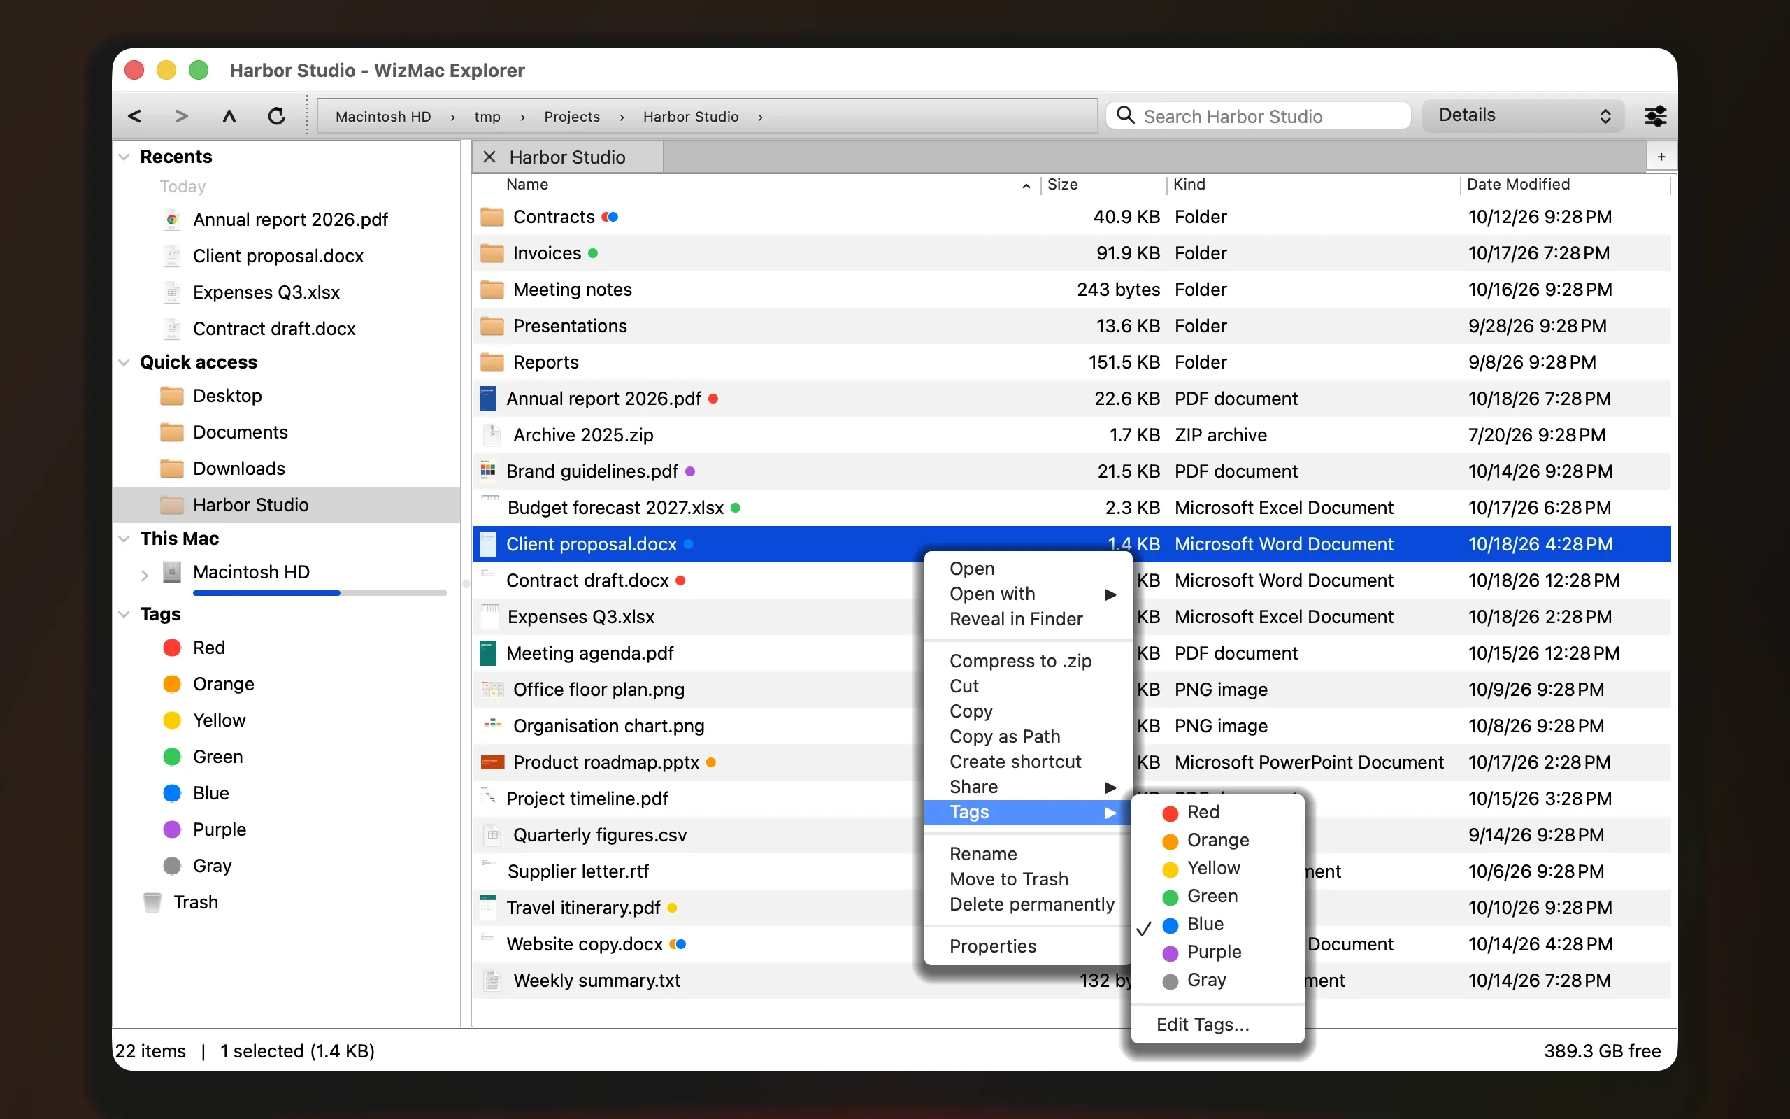The height and width of the screenshot is (1119, 1790).
Task: Click the Search Harbor Studio field
Action: click(x=1259, y=115)
